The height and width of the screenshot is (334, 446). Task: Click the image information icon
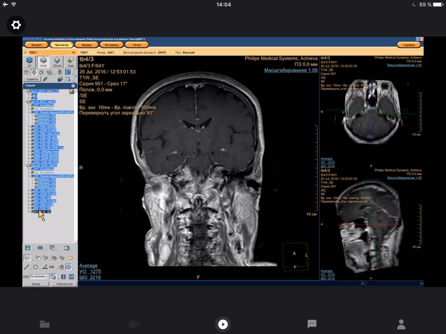pos(71,277)
